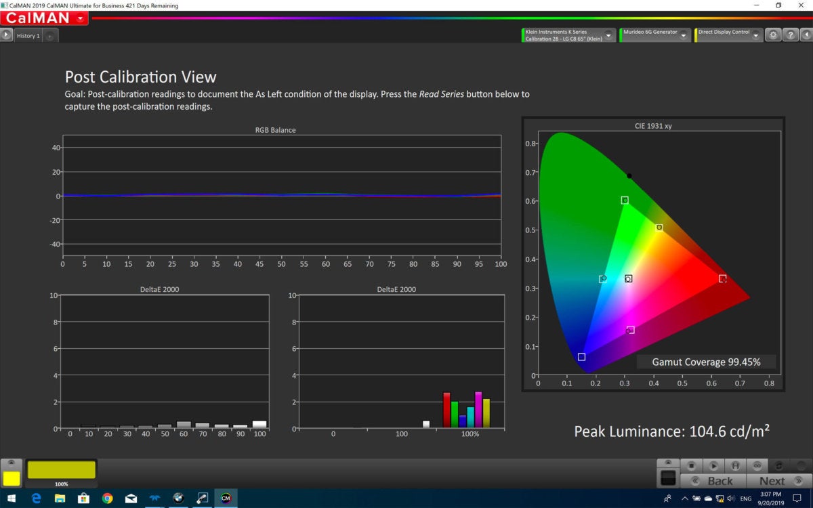Click the read series play button
813x508 pixels.
click(x=713, y=465)
